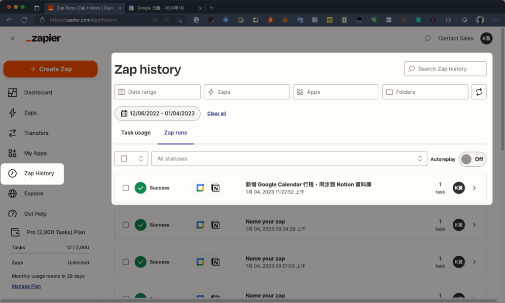Open Explore in the sidebar
This screenshot has height=303, width=505.
pos(34,194)
